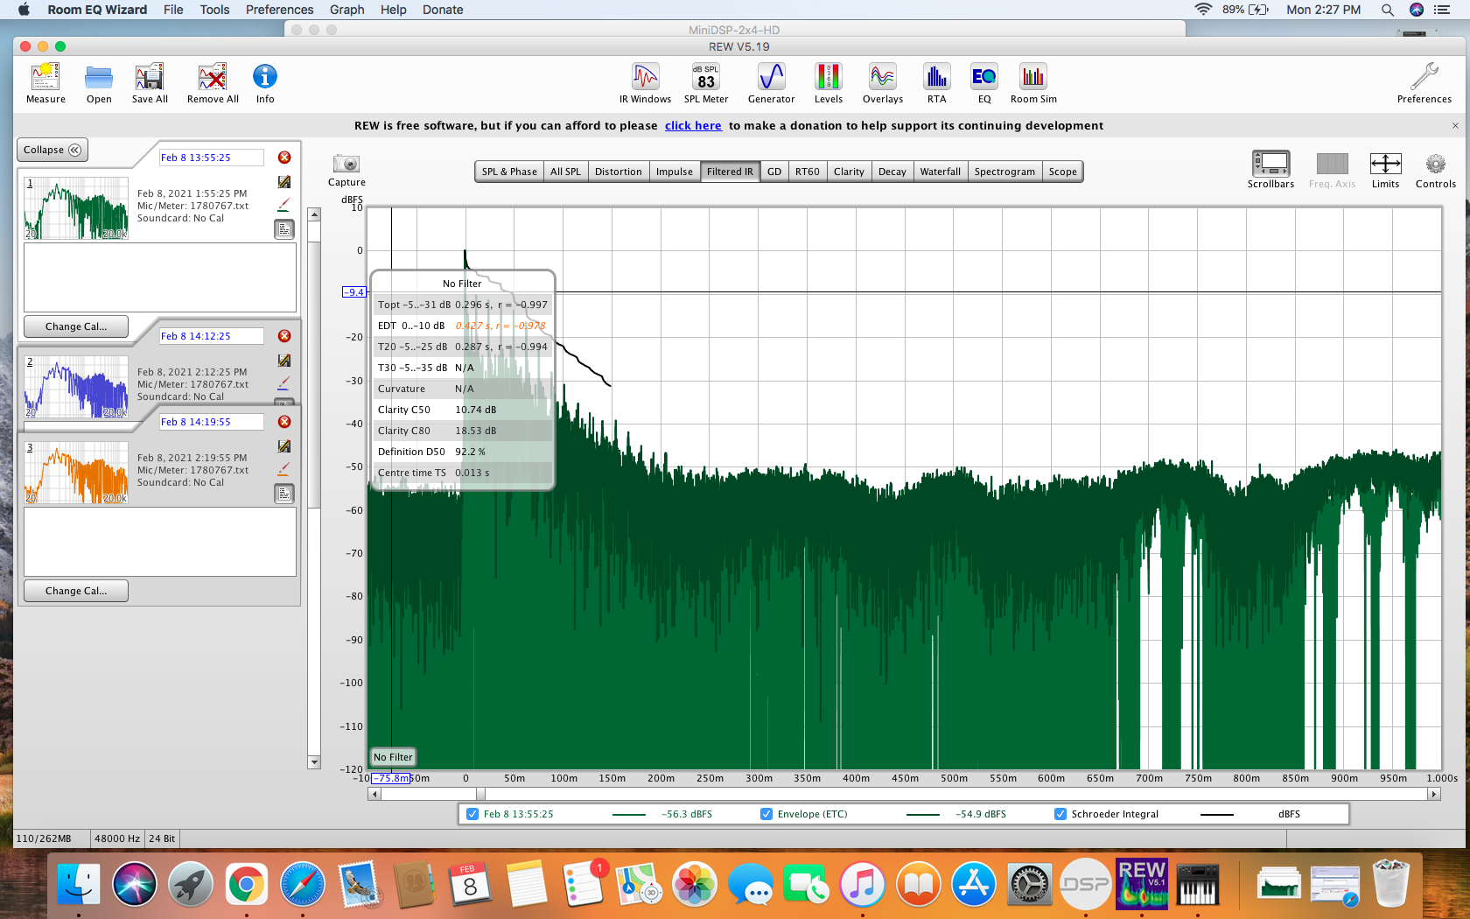Switch to GD tab
The image size is (1470, 919).
coord(774,172)
